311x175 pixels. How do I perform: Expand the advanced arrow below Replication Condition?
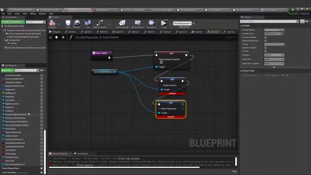tap(274, 68)
